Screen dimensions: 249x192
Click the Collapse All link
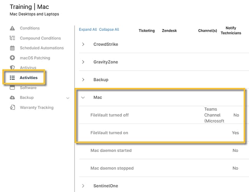tap(109, 30)
